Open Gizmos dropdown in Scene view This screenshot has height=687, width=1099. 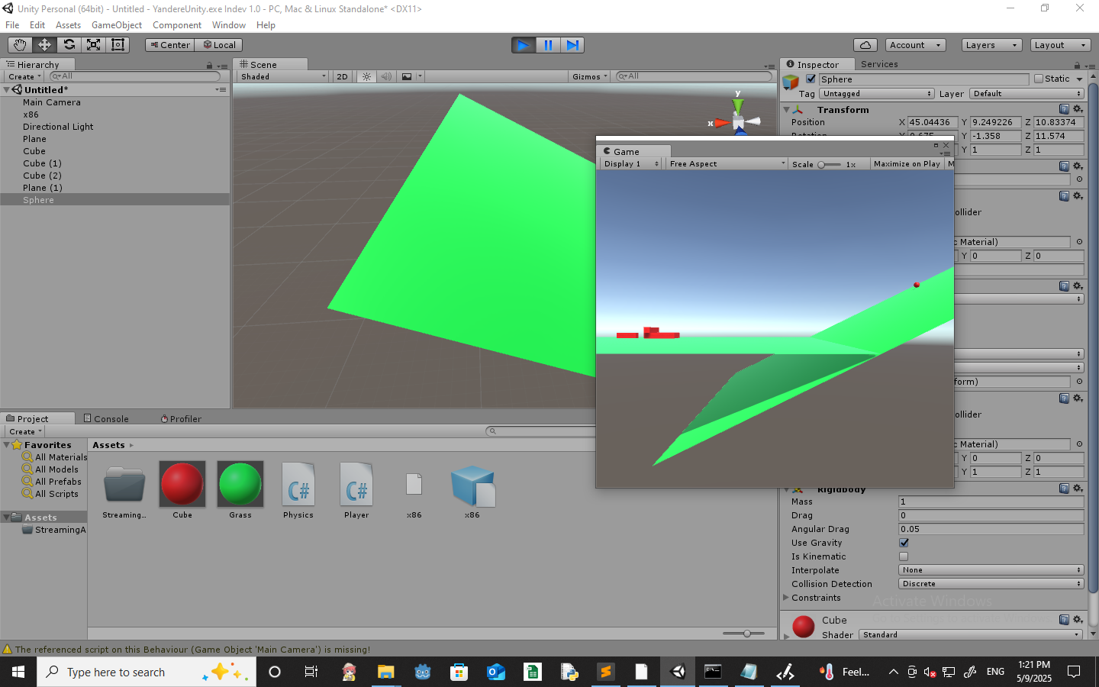pyautogui.click(x=590, y=76)
